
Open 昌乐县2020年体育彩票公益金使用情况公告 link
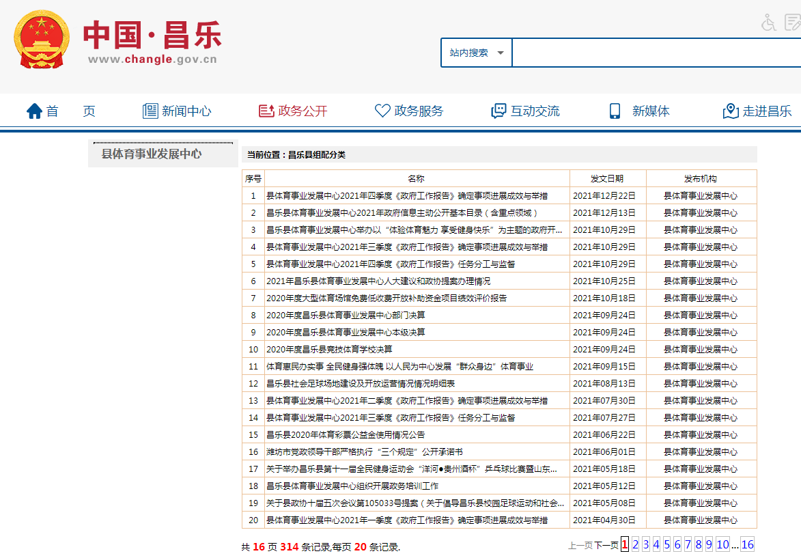click(346, 434)
